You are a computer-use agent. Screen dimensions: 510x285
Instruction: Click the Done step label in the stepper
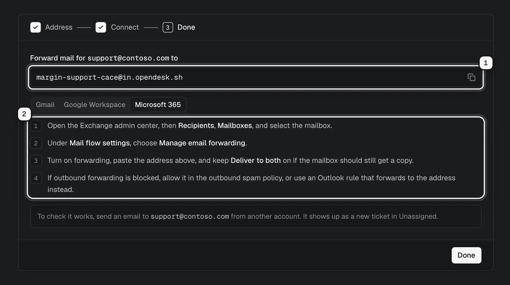click(x=187, y=27)
